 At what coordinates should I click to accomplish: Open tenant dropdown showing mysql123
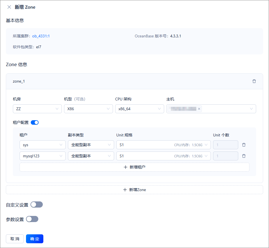coord(43,156)
